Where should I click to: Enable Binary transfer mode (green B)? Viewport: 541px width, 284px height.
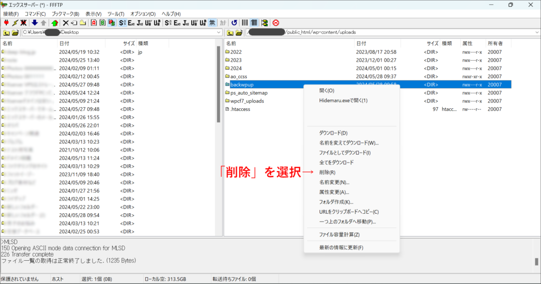102,23
